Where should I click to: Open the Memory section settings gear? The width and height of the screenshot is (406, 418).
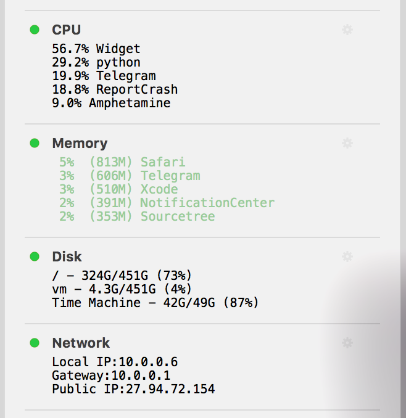pos(347,143)
